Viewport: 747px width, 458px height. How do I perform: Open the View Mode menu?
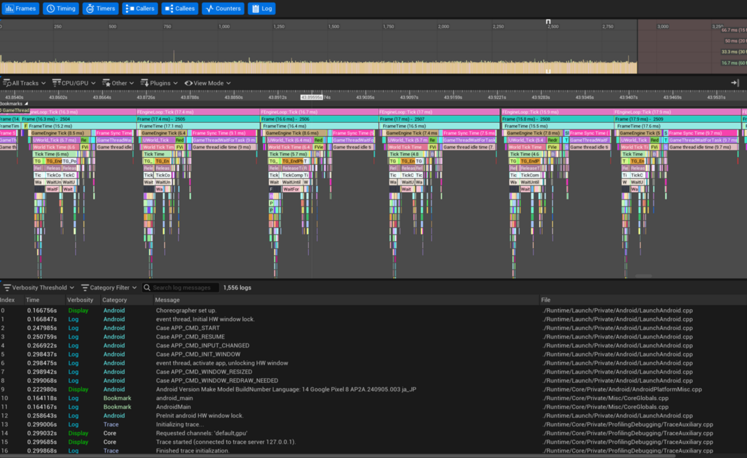pos(208,83)
